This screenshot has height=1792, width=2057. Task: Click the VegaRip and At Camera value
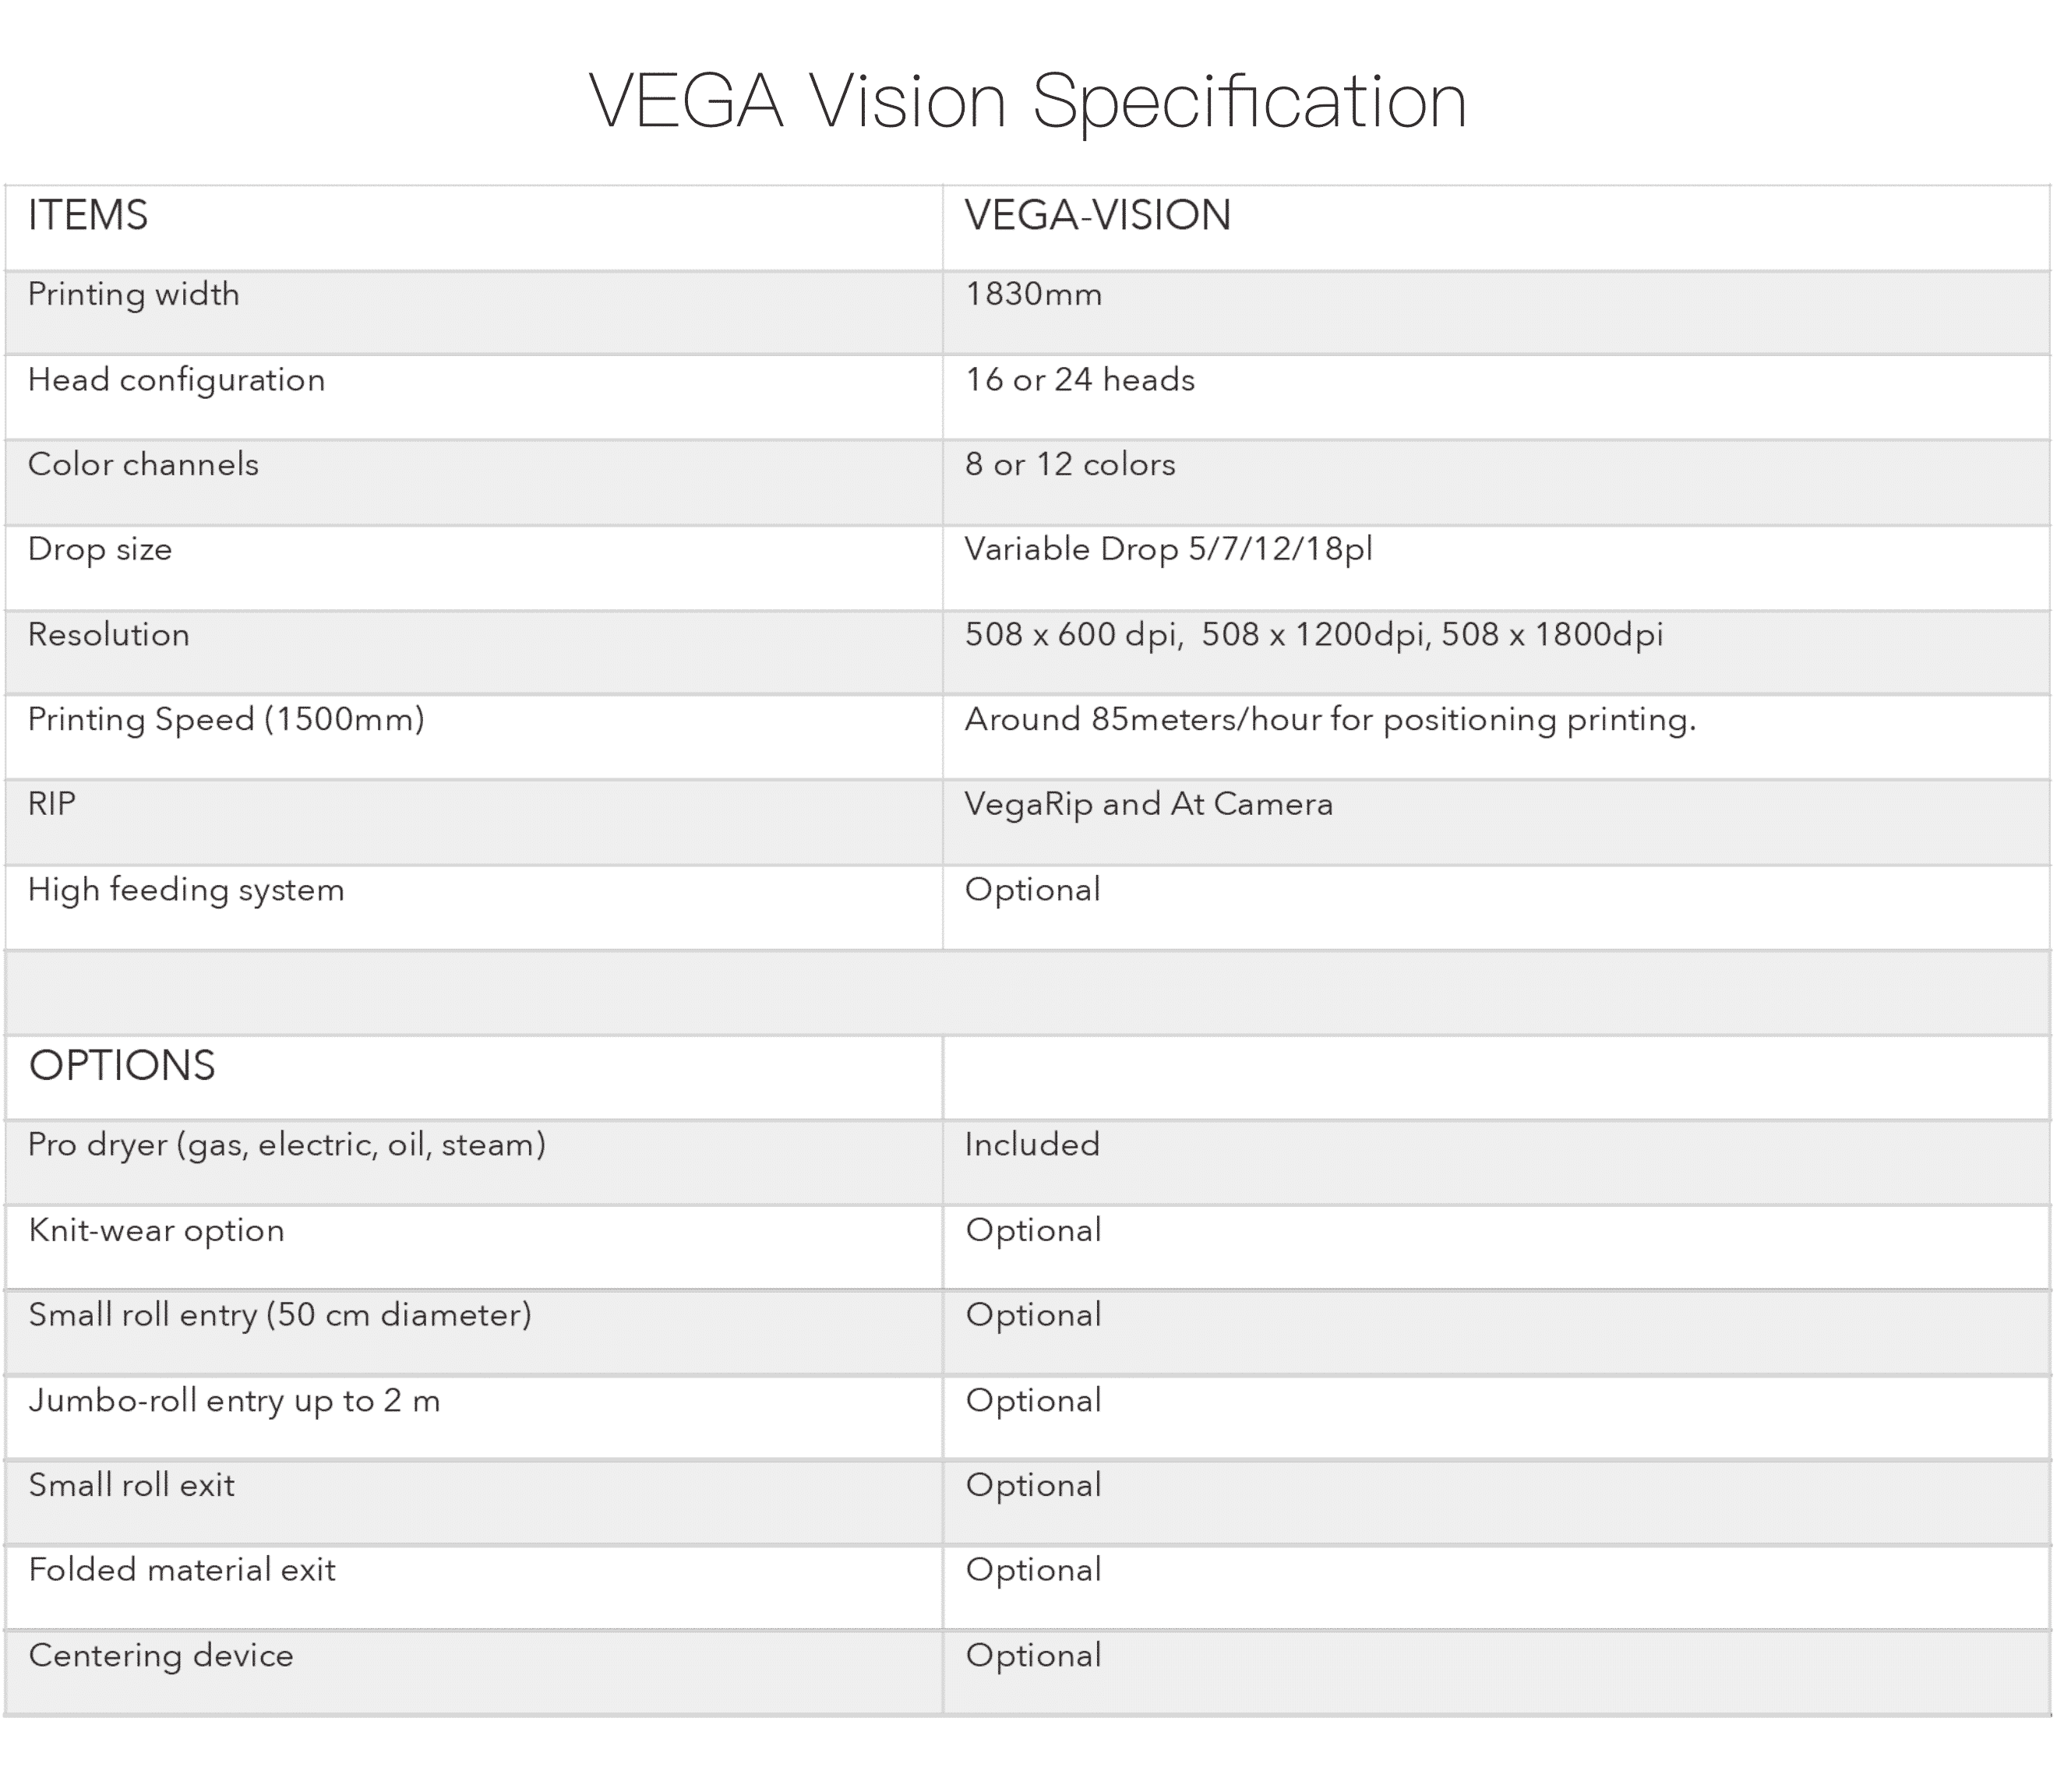1148,805
